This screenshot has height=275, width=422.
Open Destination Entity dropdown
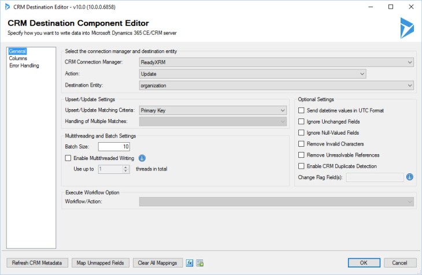pos(276,86)
